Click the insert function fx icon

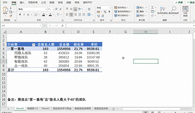tap(62, 25)
